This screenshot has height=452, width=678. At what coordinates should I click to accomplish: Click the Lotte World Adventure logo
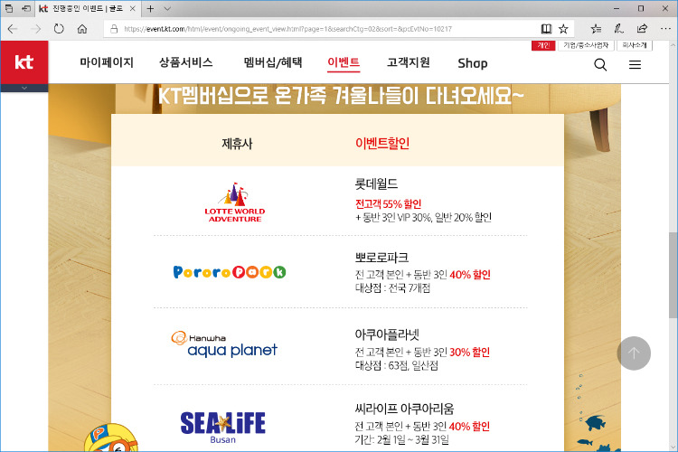(x=235, y=202)
